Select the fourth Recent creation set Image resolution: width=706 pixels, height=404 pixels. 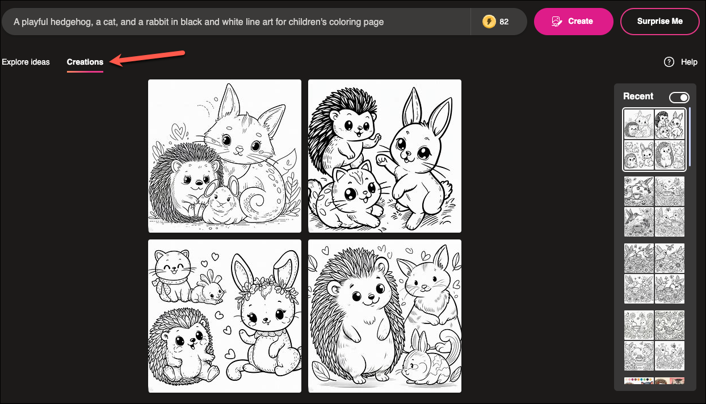[654, 340]
